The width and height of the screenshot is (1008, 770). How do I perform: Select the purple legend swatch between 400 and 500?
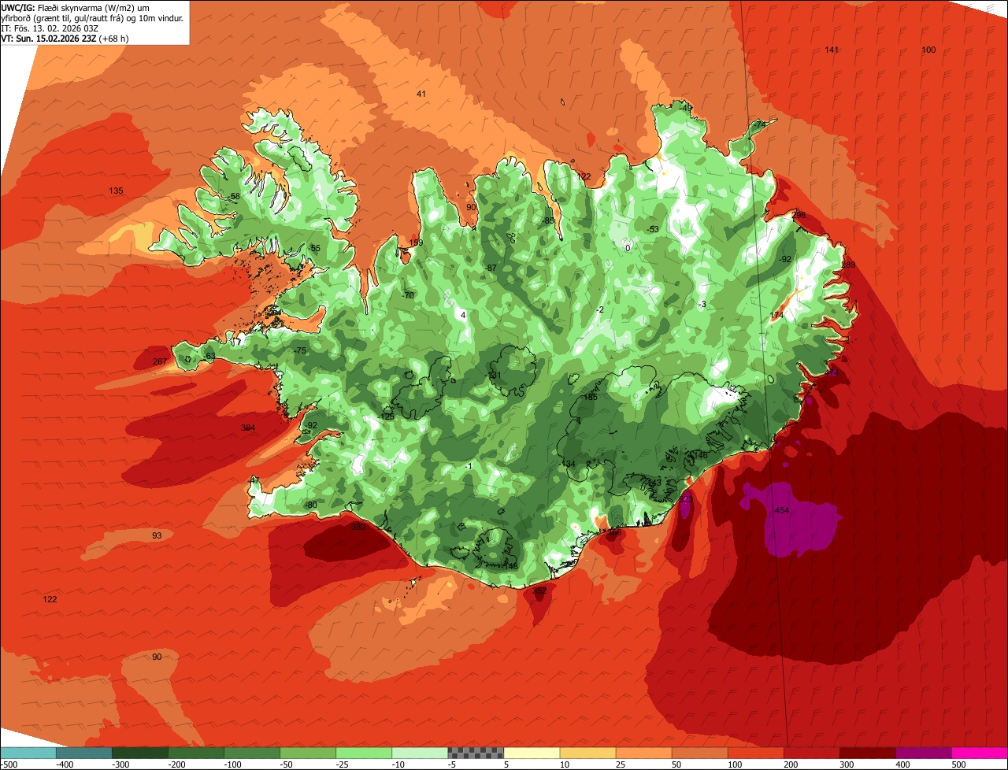(x=924, y=752)
